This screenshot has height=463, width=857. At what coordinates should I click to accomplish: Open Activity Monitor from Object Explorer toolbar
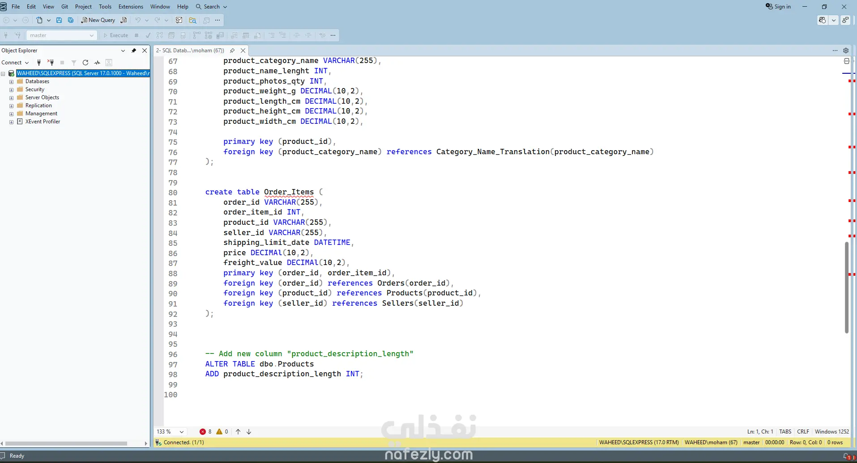[x=97, y=63]
